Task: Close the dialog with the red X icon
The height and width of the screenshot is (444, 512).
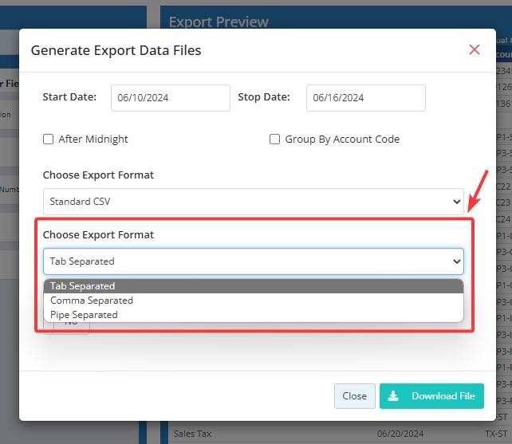Action: pos(475,50)
